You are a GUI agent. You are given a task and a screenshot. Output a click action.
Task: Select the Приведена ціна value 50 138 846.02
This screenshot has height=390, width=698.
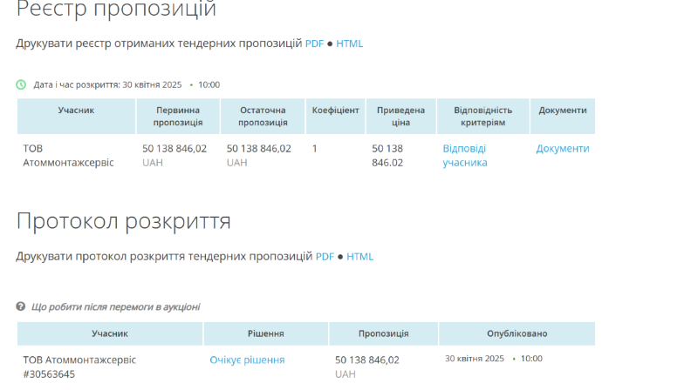point(387,156)
